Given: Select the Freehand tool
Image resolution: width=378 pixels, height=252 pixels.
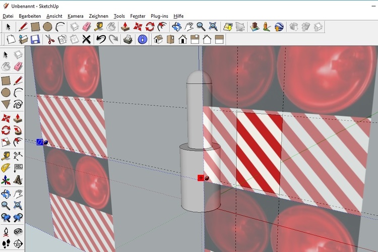Looking at the screenshot, I should 18,104.
